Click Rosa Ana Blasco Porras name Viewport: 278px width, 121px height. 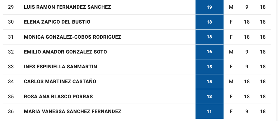[x=58, y=96]
